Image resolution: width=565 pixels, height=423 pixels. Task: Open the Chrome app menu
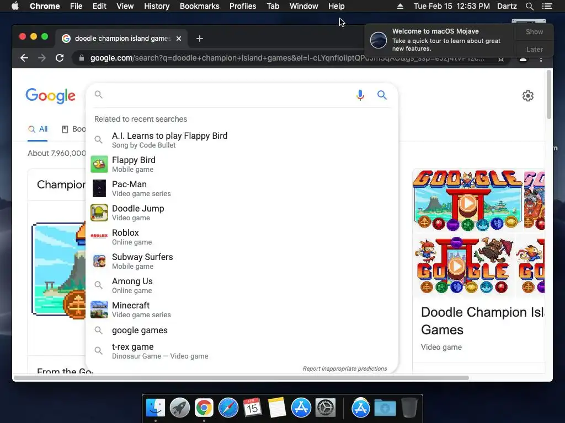pos(45,6)
